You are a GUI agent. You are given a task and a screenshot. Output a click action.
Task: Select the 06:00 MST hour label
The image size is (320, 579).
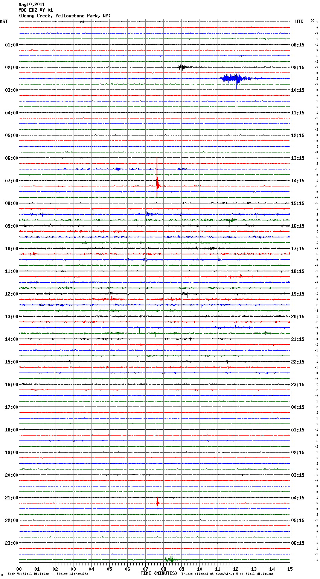click(x=12, y=158)
